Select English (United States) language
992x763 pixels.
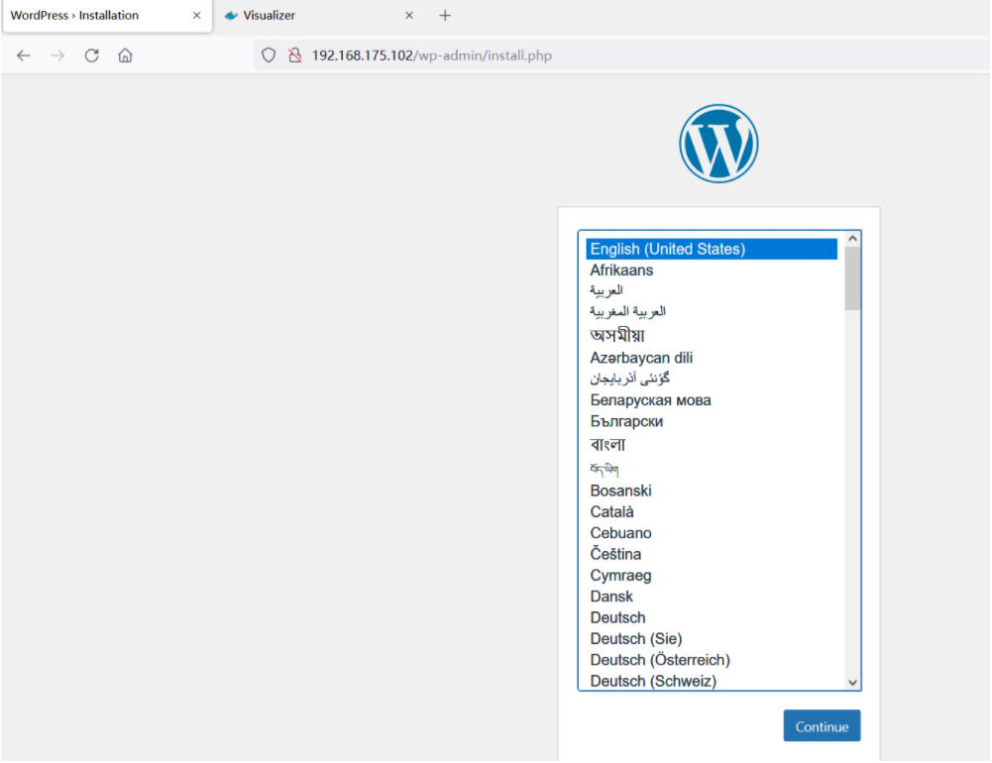click(x=712, y=249)
